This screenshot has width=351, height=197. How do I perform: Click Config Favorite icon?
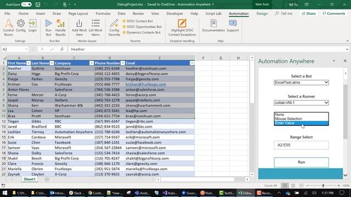(x=114, y=27)
